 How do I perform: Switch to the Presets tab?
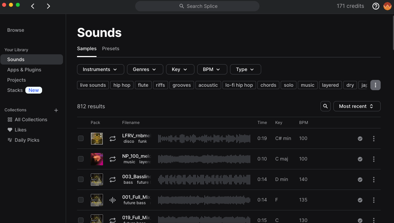111,48
